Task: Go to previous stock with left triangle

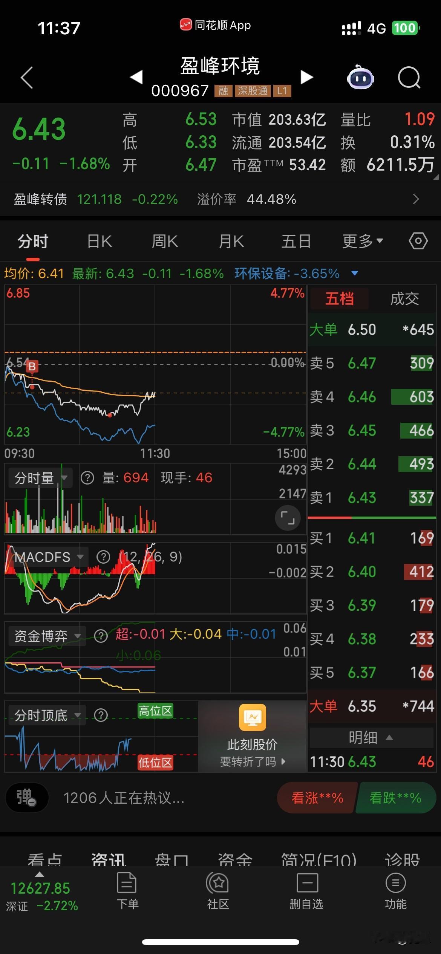Action: pyautogui.click(x=136, y=77)
